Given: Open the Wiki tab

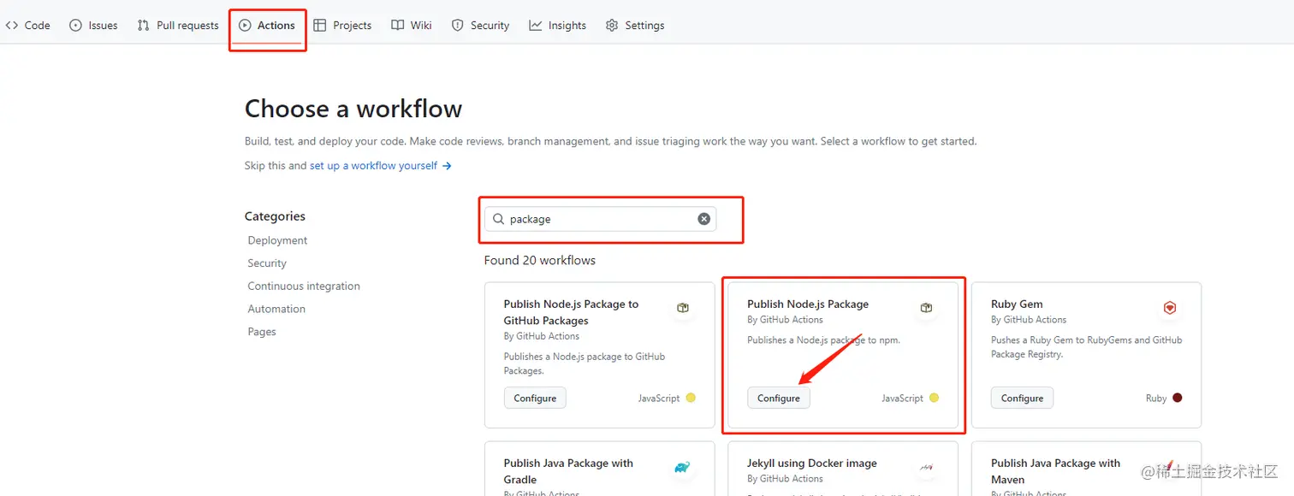Looking at the screenshot, I should pyautogui.click(x=412, y=26).
